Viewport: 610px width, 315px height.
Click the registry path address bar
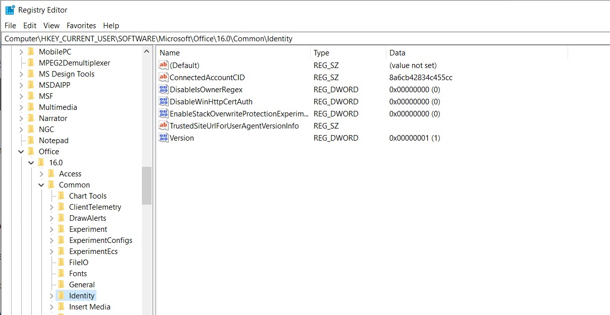(x=305, y=38)
